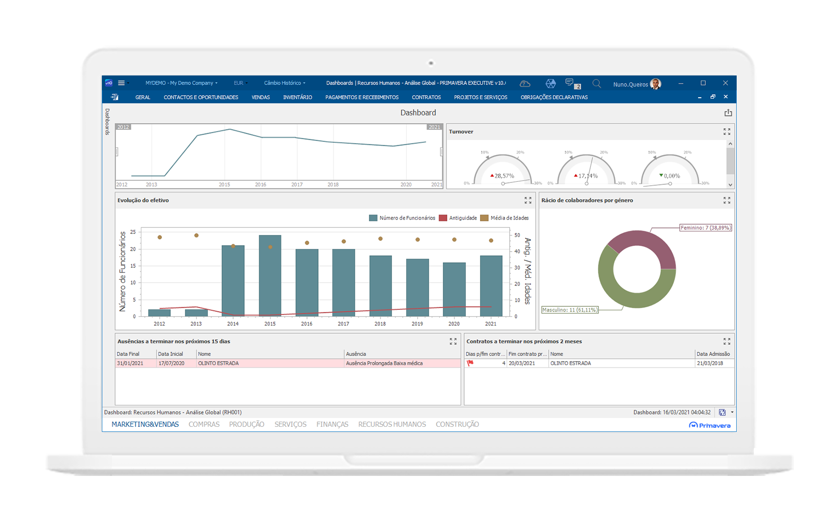The width and height of the screenshot is (836, 521).
Task: Open the cloud status icon
Action: coord(525,84)
